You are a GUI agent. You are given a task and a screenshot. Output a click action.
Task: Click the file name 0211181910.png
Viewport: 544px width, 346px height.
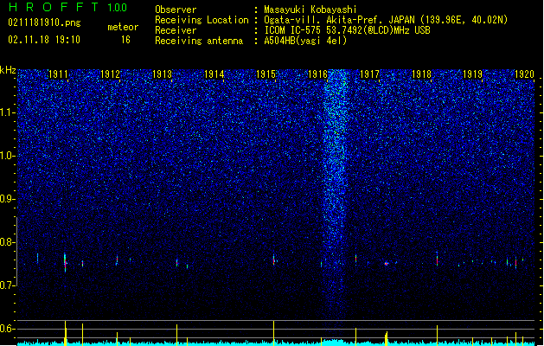pyautogui.click(x=44, y=23)
